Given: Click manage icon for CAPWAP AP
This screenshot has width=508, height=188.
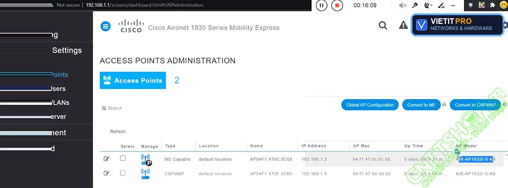Looking at the screenshot, I should click(x=145, y=173).
